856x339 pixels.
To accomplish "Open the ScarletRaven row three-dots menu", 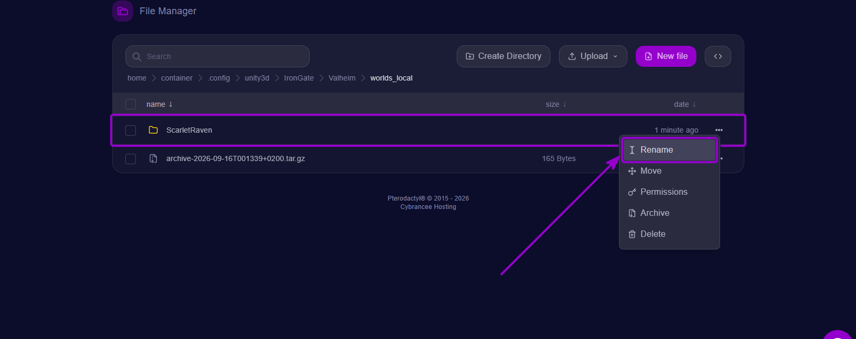I will point(719,130).
